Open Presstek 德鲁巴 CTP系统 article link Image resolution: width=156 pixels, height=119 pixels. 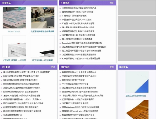click(82, 43)
